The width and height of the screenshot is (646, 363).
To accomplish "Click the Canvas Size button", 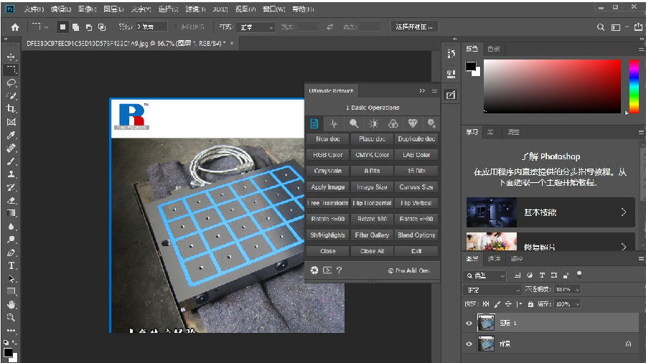I will [416, 187].
